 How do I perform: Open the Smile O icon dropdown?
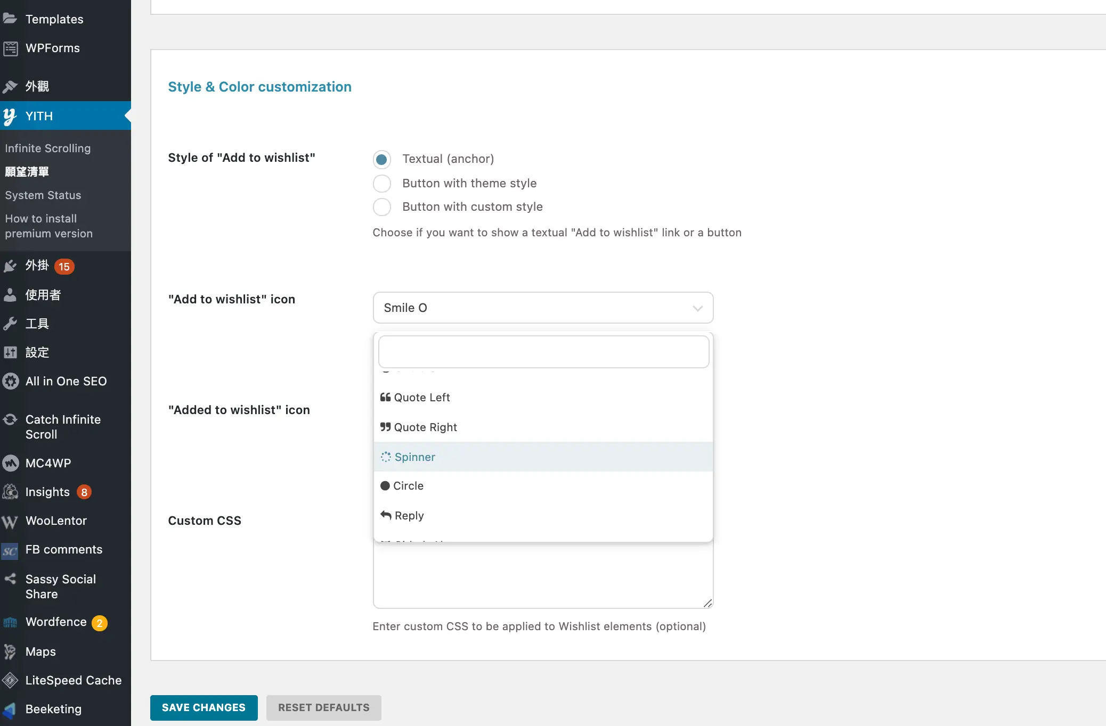[543, 308]
